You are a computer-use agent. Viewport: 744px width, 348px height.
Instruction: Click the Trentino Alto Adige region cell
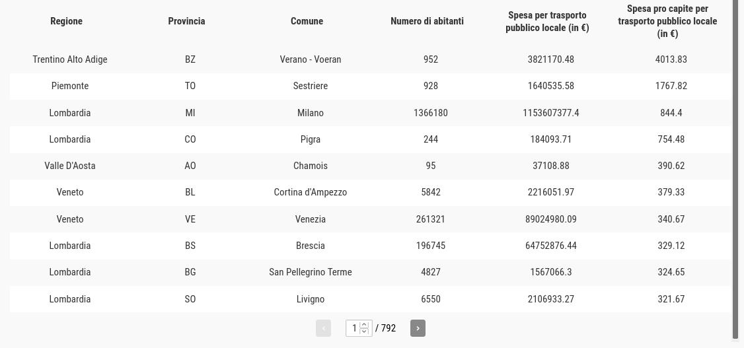(70, 59)
